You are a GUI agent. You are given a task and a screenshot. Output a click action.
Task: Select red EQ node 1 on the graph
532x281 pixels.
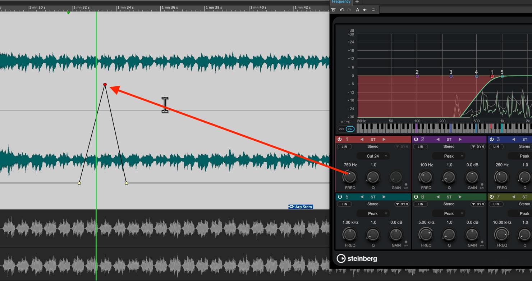492,76
